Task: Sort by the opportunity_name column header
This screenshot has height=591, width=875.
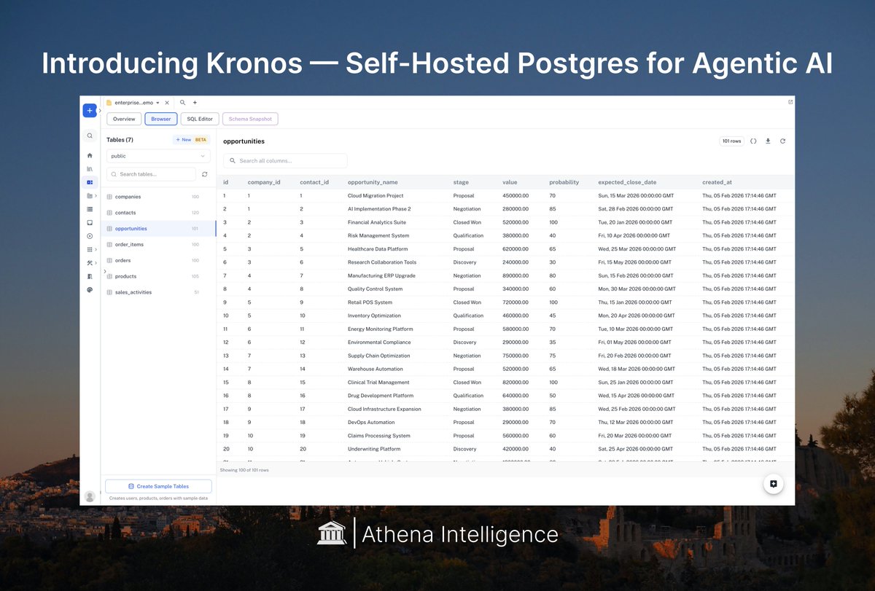Action: click(x=373, y=182)
